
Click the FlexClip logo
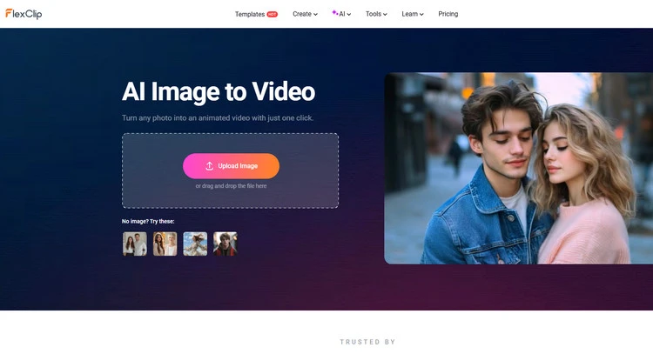tap(24, 14)
